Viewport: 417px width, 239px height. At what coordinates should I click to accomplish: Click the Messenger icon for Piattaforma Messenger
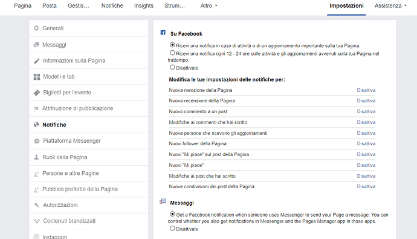37,141
